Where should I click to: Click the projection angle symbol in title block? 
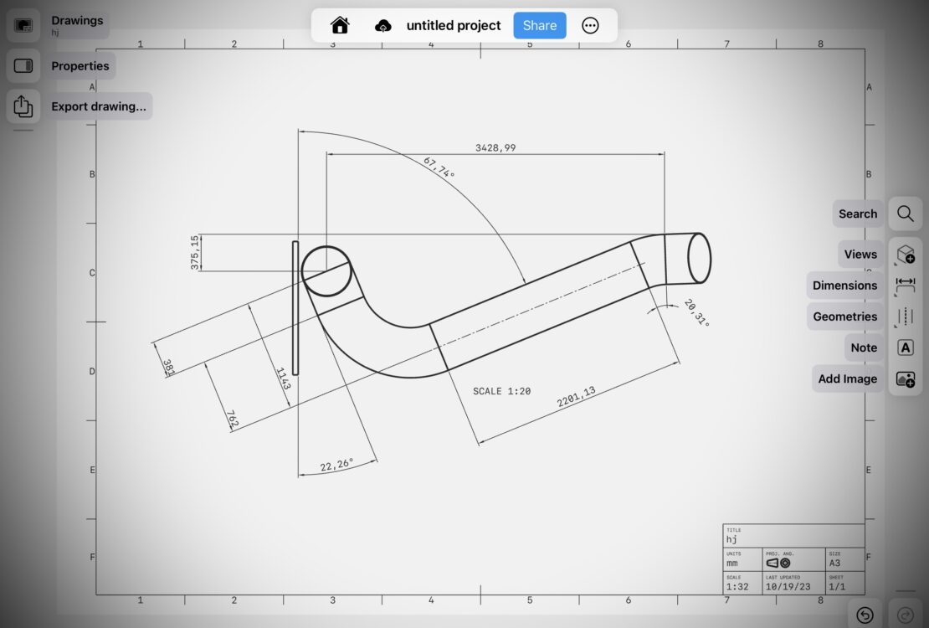point(778,563)
